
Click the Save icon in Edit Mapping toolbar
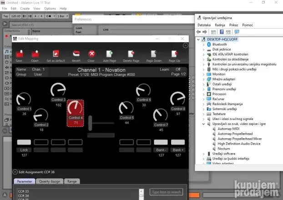(x=20, y=54)
